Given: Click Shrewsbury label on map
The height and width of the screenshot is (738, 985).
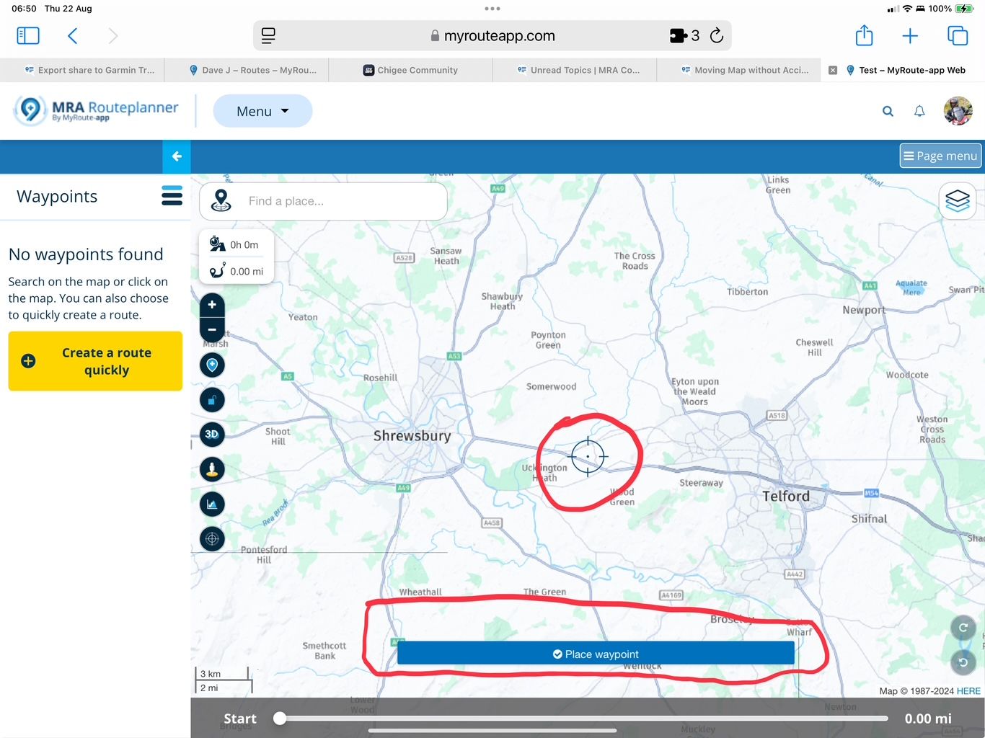Looking at the screenshot, I should point(412,435).
